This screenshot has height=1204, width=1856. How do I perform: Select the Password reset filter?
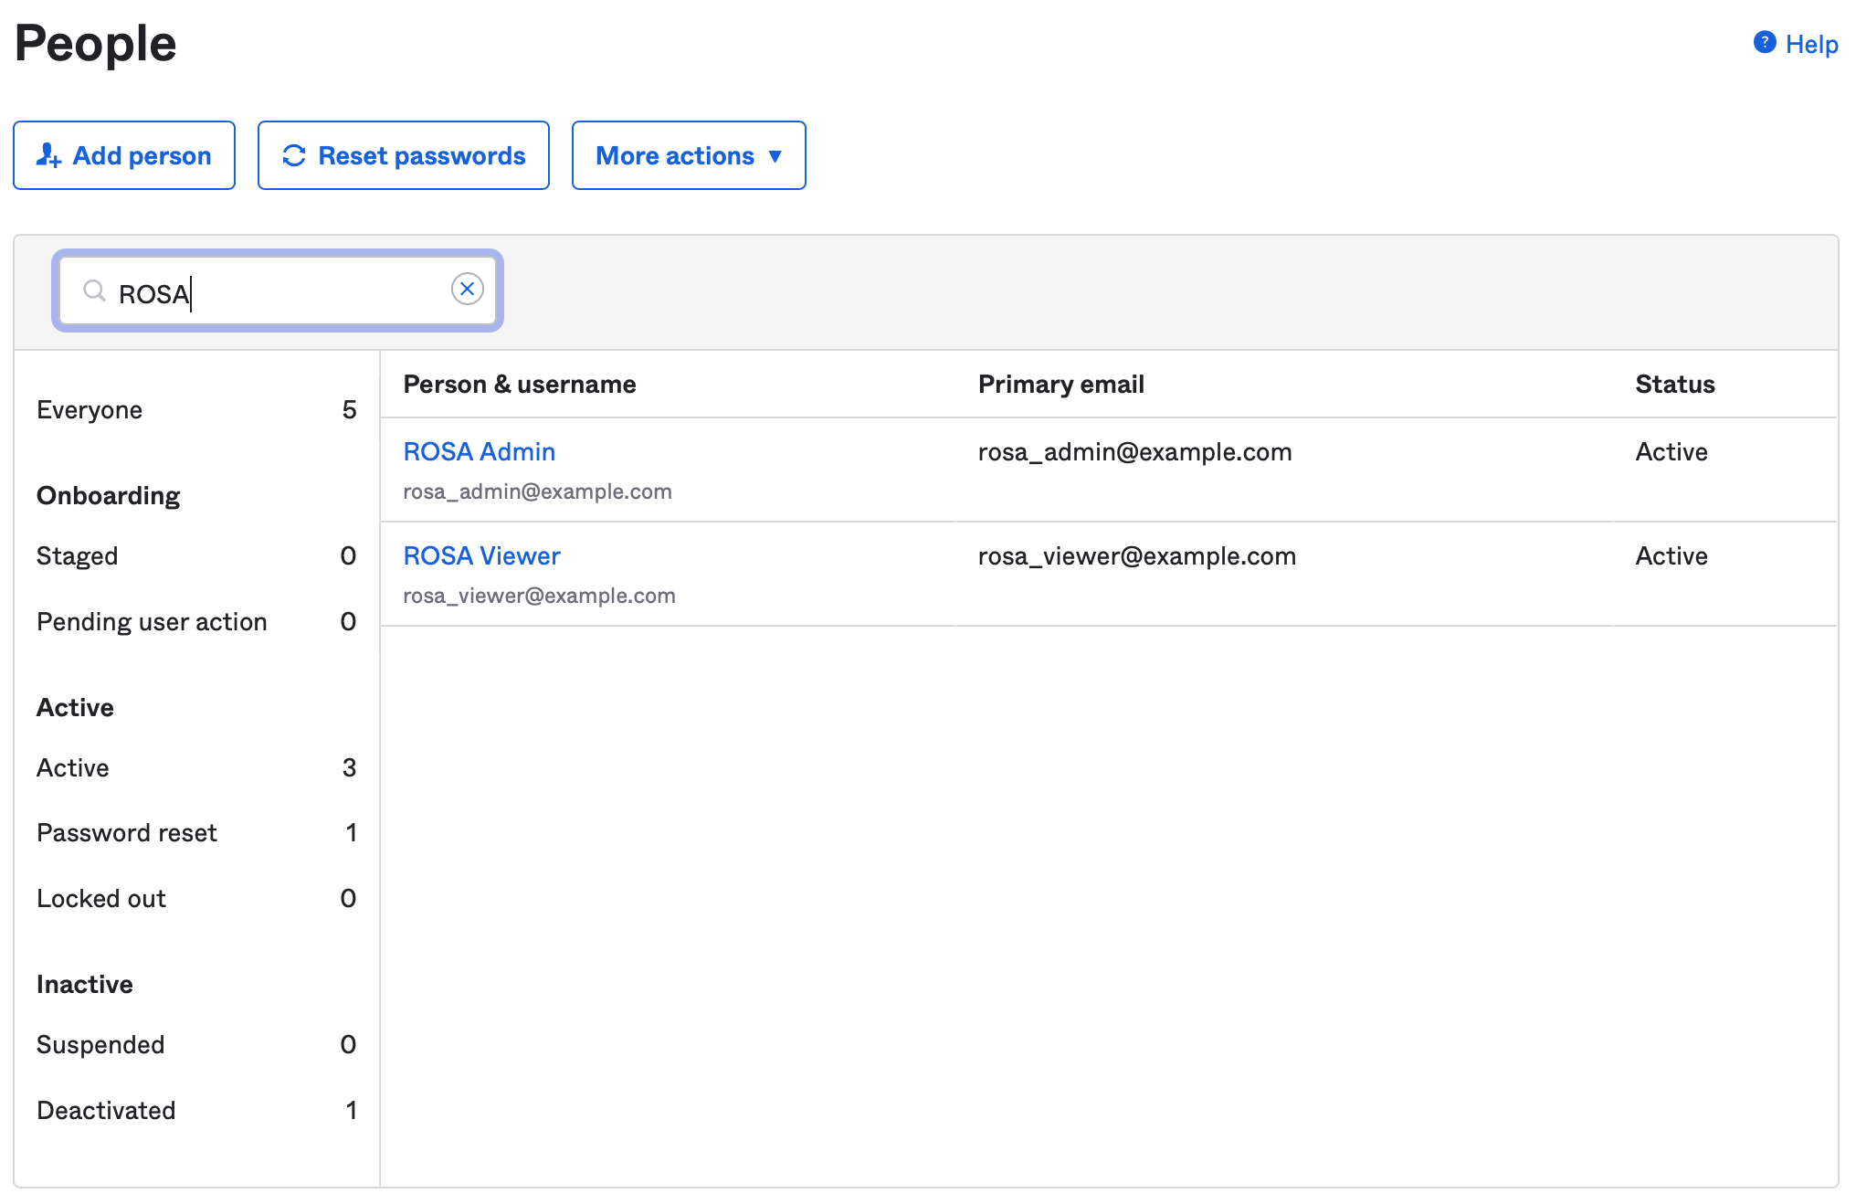127,832
